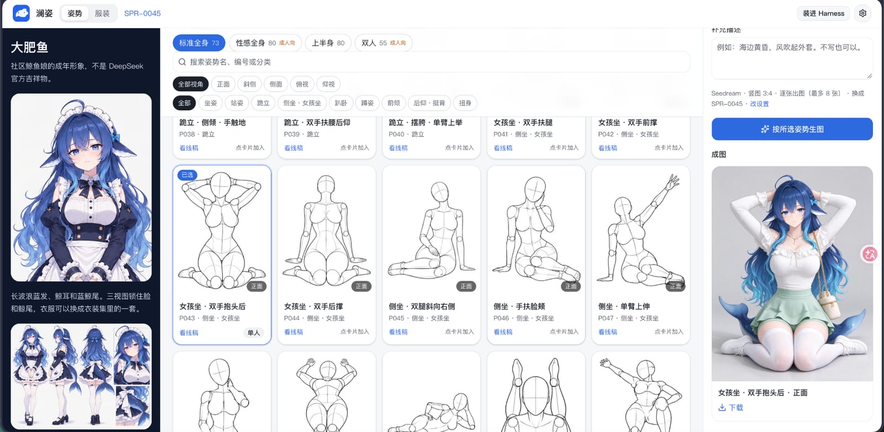The height and width of the screenshot is (432, 884).
Task: Select the 性感全身 80 category
Action: click(x=265, y=43)
